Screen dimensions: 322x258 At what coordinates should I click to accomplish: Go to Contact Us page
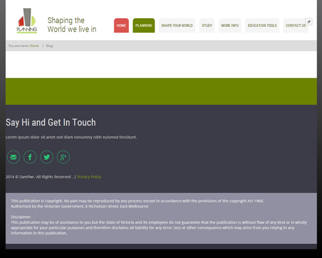click(296, 25)
